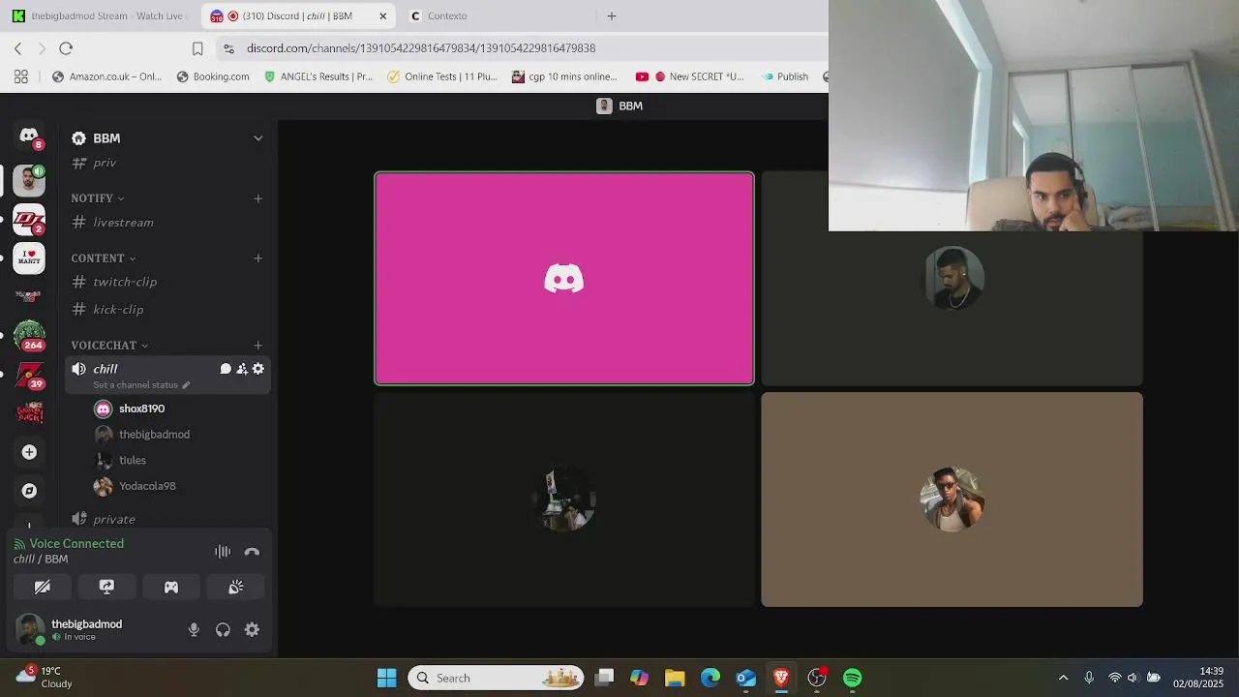
Task: Collapse the VOICECHAT category
Action: coord(109,346)
